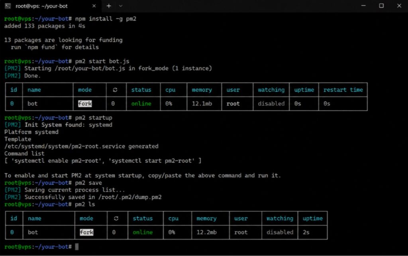Screen dimensions: 408x256
Task: Click the restart count icon in pm2 ls table header
Action: pyautogui.click(x=116, y=219)
